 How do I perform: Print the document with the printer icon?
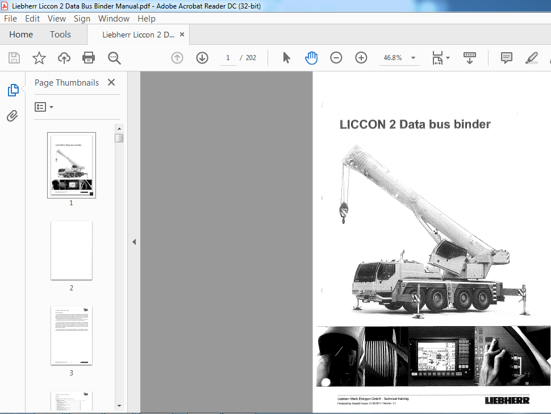(x=89, y=57)
